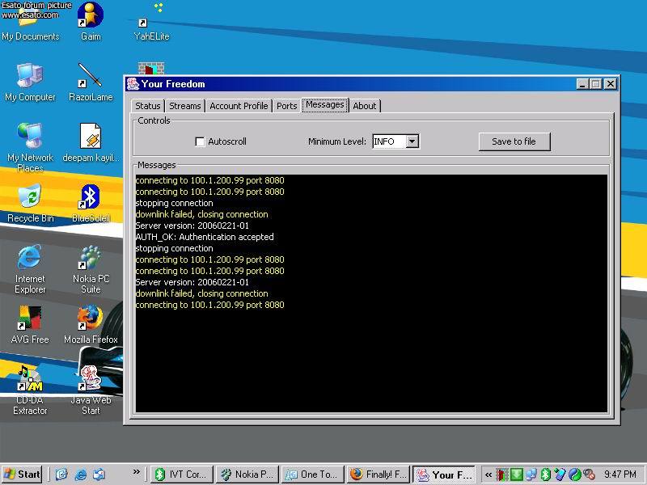Open the Java Web Start shortcut
Screen dimensions: 647x485
click(x=91, y=390)
